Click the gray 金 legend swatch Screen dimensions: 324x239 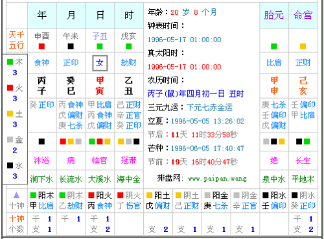[10, 140]
